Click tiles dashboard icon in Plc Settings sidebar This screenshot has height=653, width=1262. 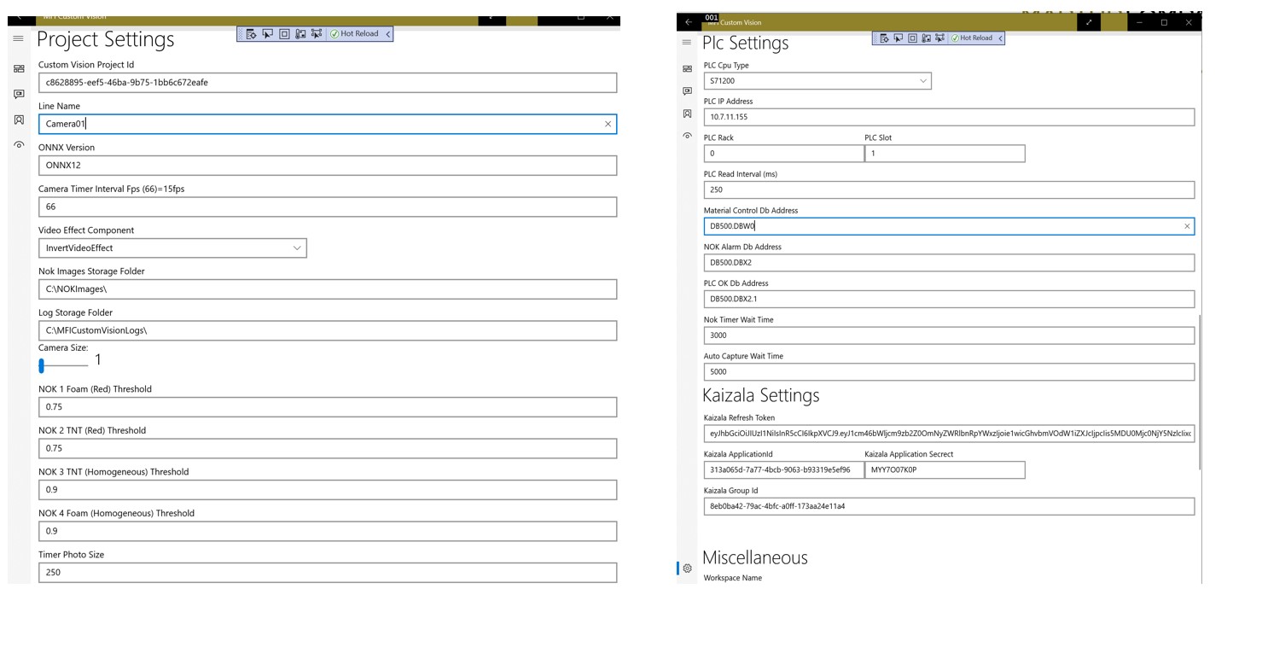click(687, 68)
